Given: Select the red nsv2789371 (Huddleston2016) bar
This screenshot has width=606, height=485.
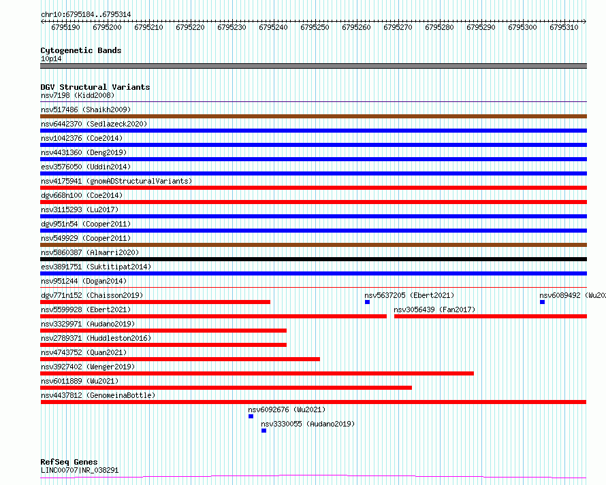Looking at the screenshot, I should [x=163, y=345].
